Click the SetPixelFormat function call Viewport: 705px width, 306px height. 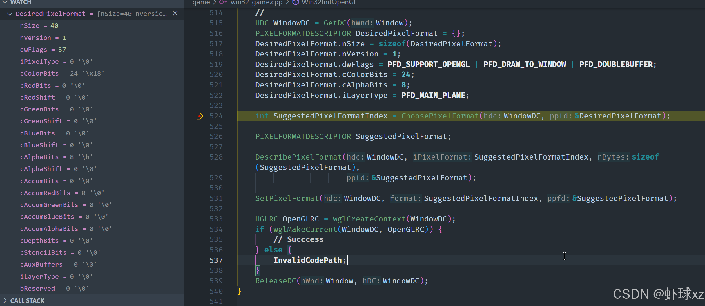(287, 199)
